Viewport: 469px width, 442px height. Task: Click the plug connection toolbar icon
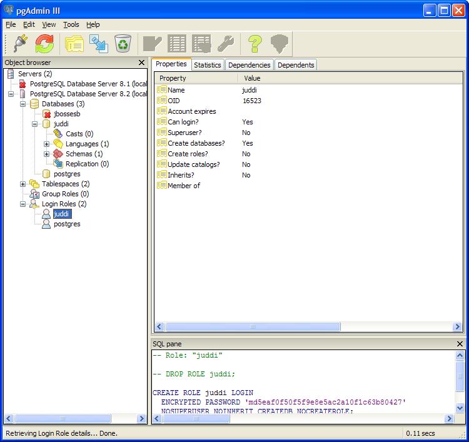(21, 43)
